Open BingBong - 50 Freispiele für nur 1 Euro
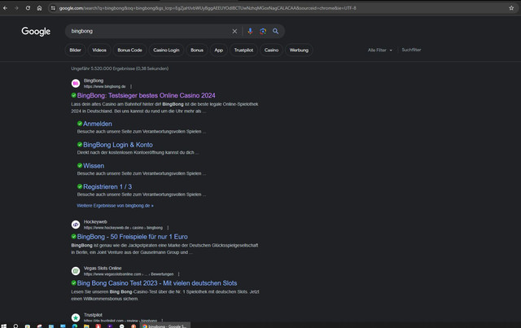The height and width of the screenshot is (328, 521). tap(132, 237)
